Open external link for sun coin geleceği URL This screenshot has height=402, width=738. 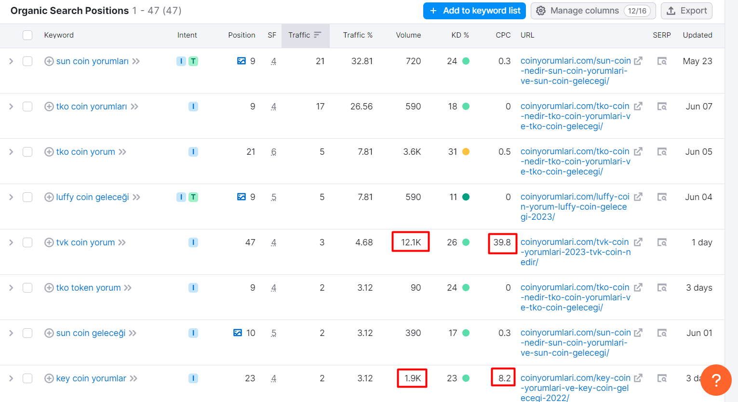tap(638, 333)
